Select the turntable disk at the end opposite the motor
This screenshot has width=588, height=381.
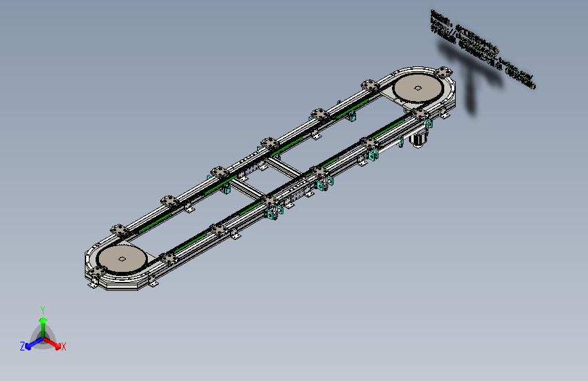(x=121, y=259)
